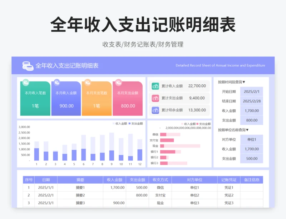Select the 开始日期 field 2025/2/1

[x=252, y=91]
